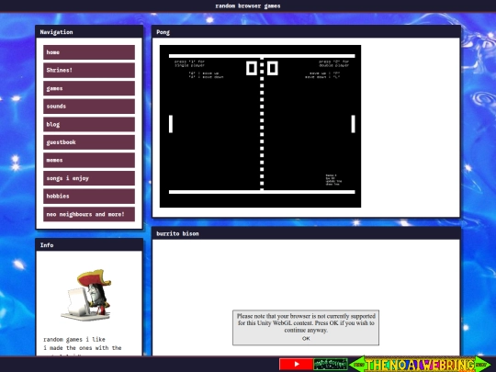The image size is (496, 372).
Task: Click the webring previous green arrow
Action: pos(357,364)
